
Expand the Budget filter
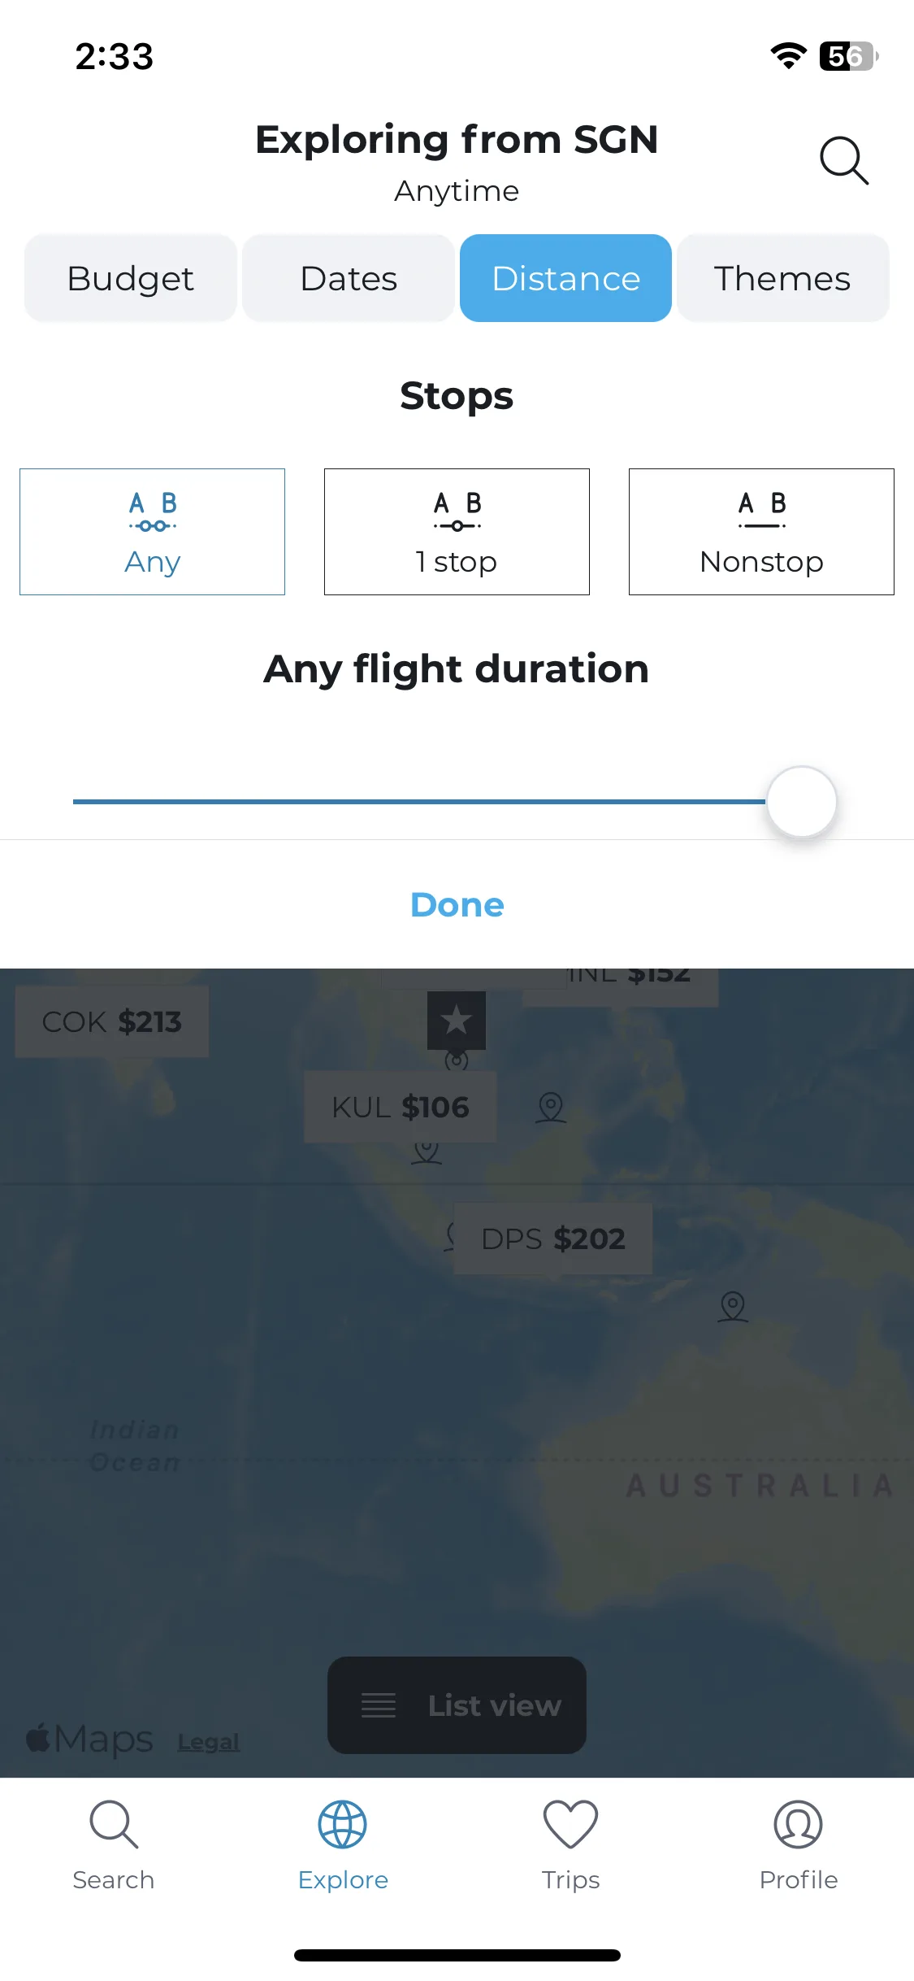pyautogui.click(x=131, y=278)
